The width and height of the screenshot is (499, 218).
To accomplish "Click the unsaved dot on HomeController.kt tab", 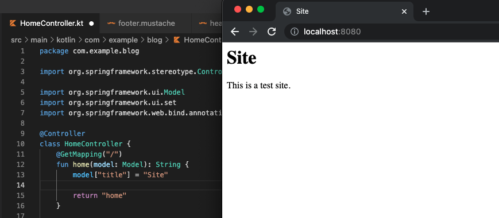I will 92,24.
